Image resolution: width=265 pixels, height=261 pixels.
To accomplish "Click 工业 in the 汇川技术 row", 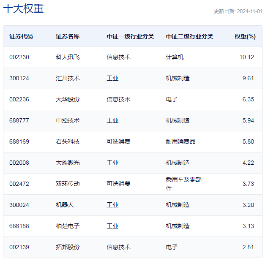I will tap(112, 78).
